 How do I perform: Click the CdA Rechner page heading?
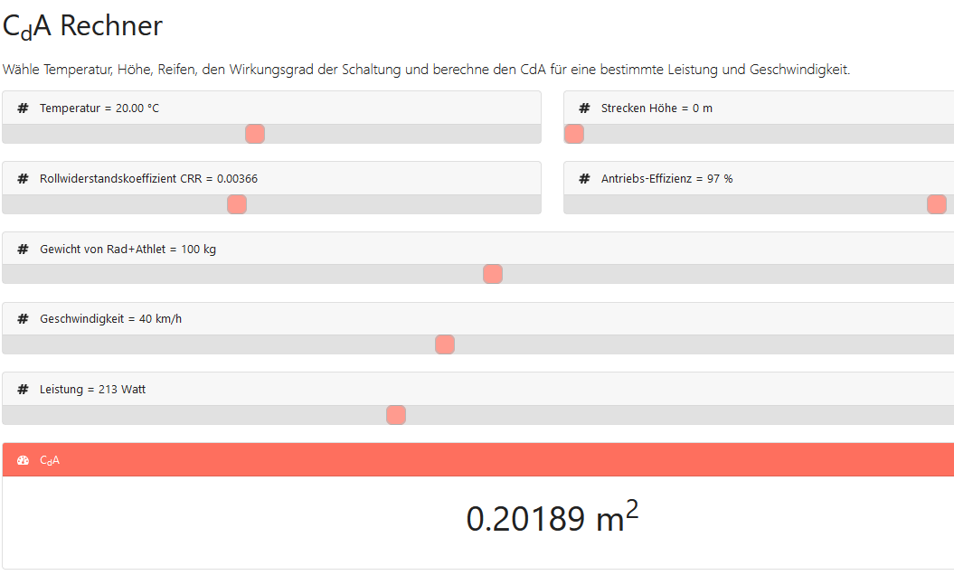pyautogui.click(x=83, y=25)
